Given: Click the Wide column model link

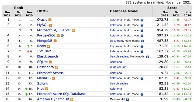Looking at the screenshot, I should [118, 67].
